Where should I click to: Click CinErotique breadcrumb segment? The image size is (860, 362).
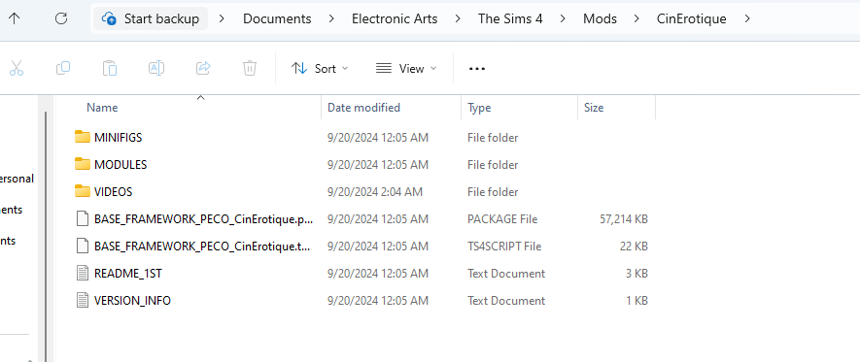pyautogui.click(x=692, y=19)
